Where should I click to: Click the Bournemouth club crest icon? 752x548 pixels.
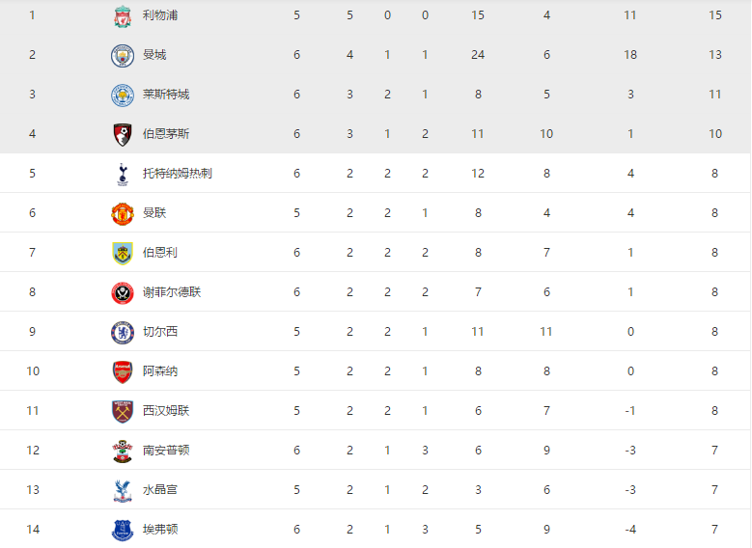tap(122, 134)
